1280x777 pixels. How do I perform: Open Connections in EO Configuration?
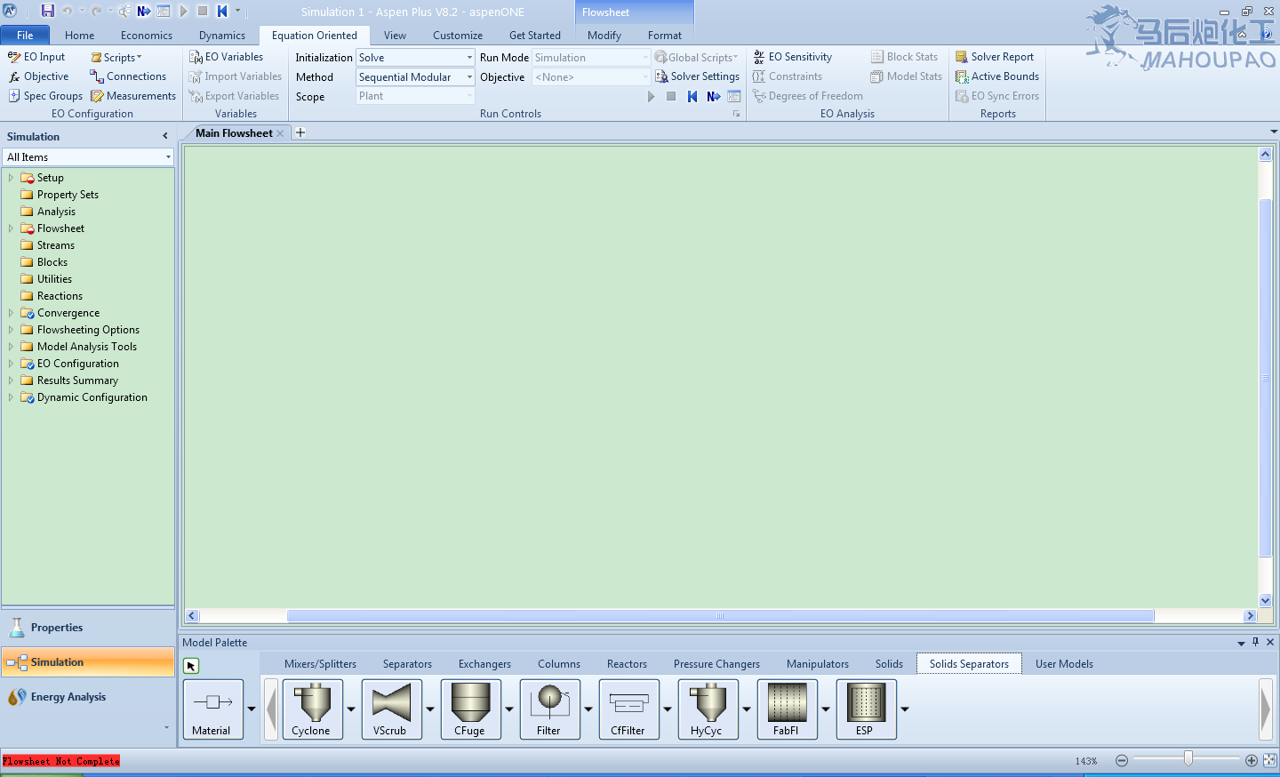128,76
